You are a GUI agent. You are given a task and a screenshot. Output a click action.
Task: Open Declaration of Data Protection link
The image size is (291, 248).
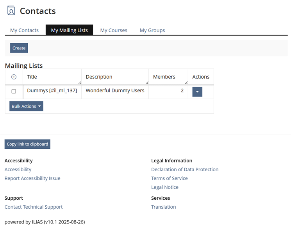(x=185, y=169)
